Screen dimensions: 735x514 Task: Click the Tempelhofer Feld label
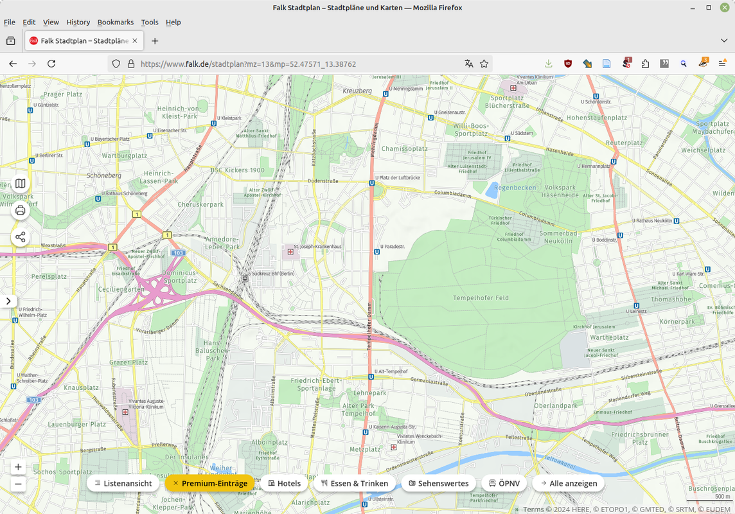pyautogui.click(x=481, y=298)
